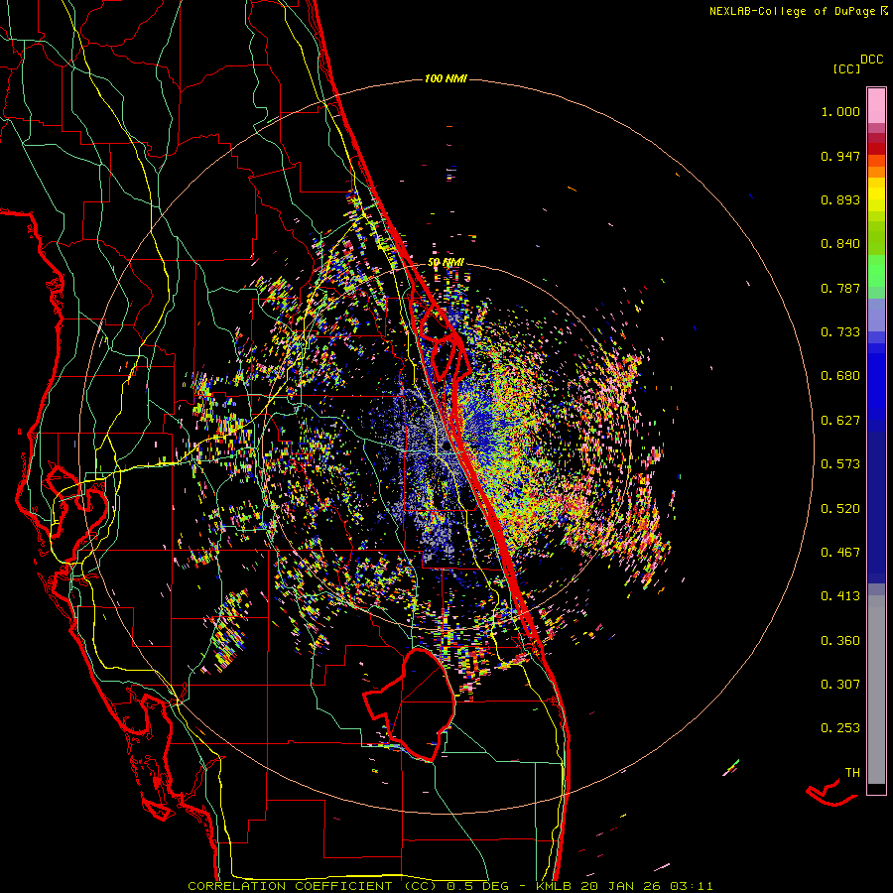Click the 0.947 scale value
Image resolution: width=893 pixels, height=893 pixels.
tap(840, 156)
